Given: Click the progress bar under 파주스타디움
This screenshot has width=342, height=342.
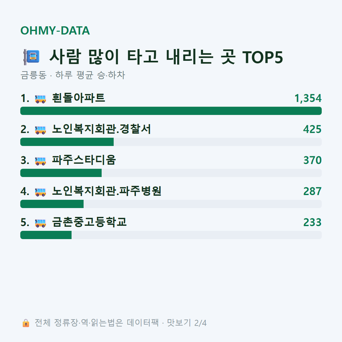Looking at the screenshot, I should pyautogui.click(x=171, y=173).
